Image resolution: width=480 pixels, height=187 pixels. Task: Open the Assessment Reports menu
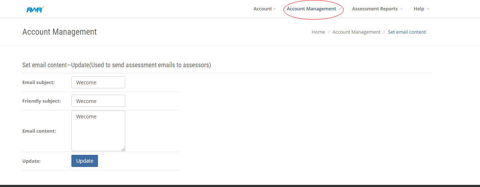click(375, 9)
